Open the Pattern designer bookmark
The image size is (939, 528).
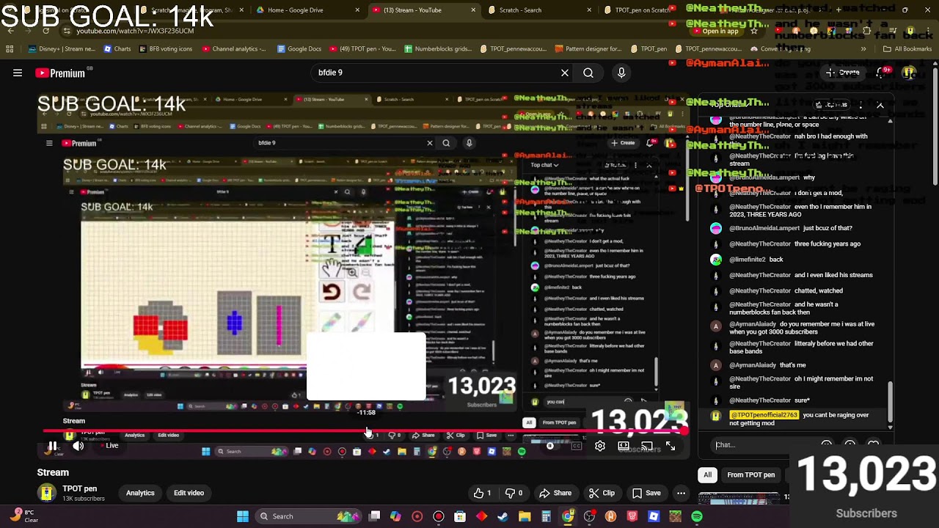[x=588, y=49]
